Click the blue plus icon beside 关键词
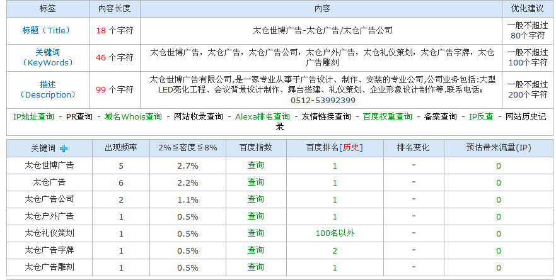This screenshot has width=556, height=280. pyautogui.click(x=64, y=148)
